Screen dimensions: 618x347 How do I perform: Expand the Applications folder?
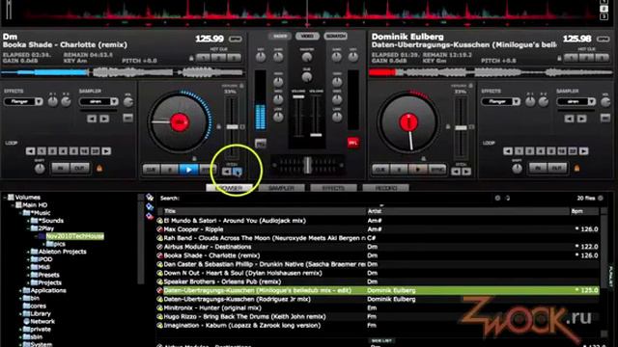20,291
